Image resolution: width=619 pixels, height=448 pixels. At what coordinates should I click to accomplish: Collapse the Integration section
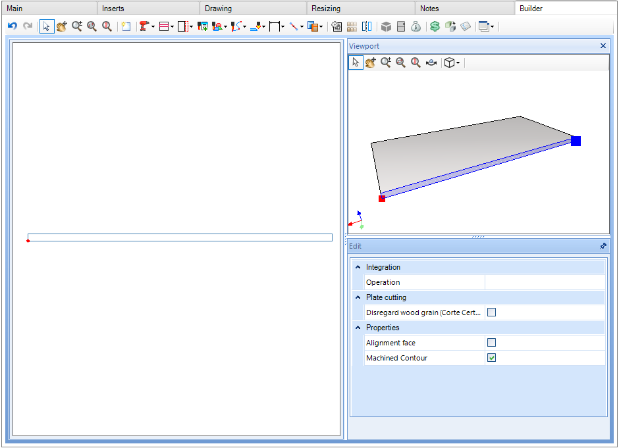coord(358,267)
